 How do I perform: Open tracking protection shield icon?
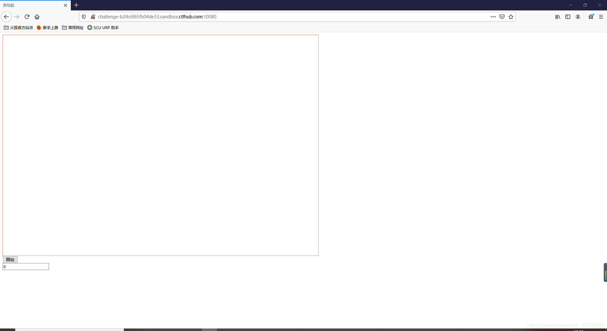[x=84, y=17]
